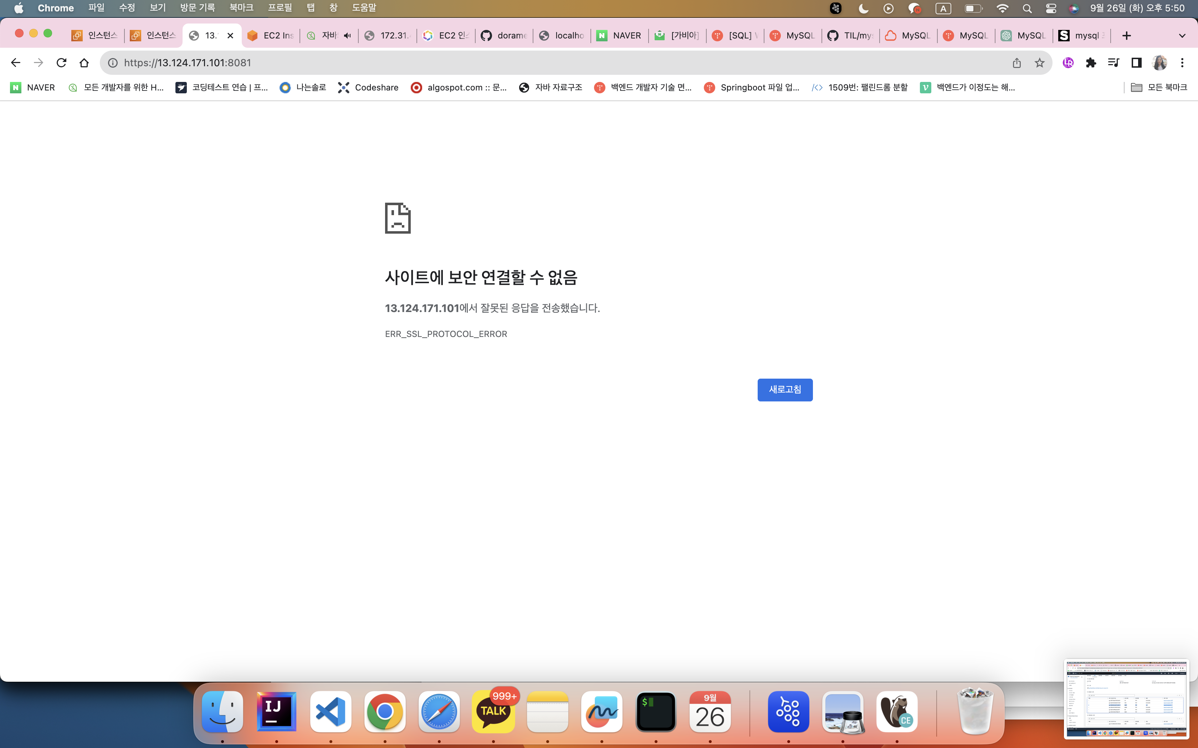Open the 북마크 menu
Screen dimensions: 1198x748
click(241, 8)
